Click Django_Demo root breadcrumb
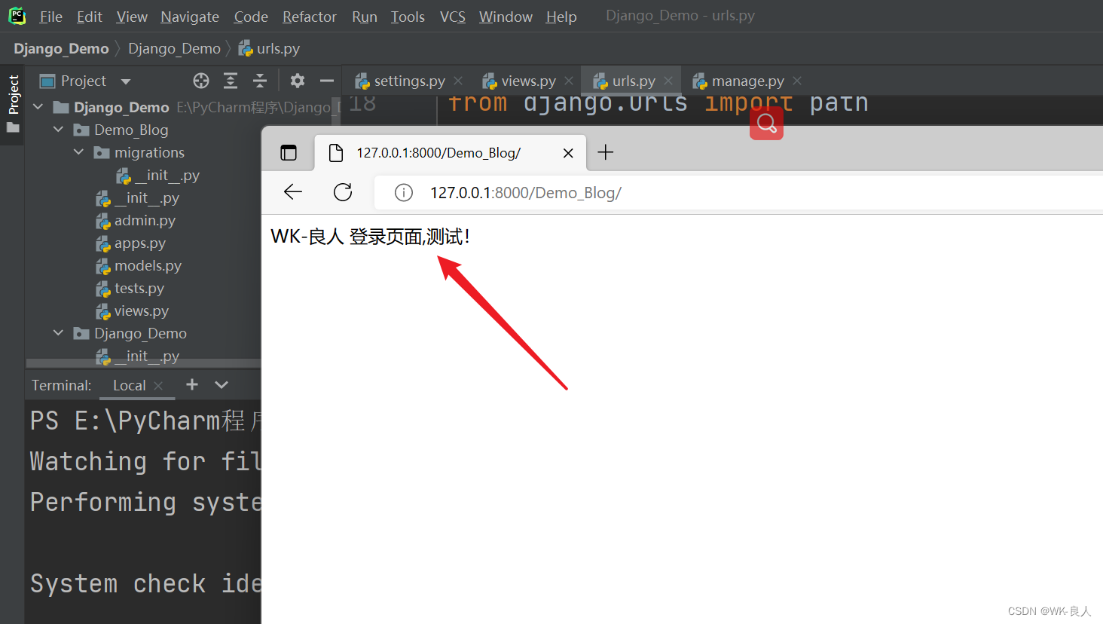1103x624 pixels. click(x=61, y=49)
